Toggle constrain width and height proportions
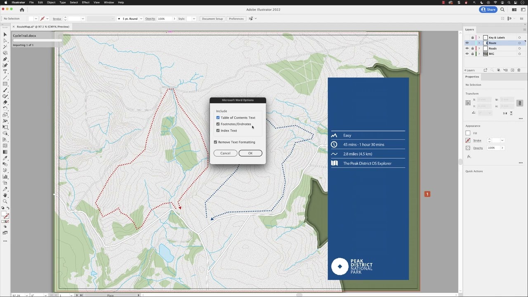528x297 pixels. (520, 103)
